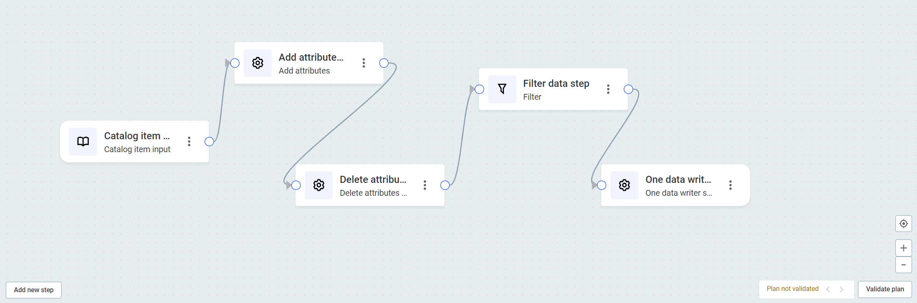Click the gear icon on Add attributes step
The width and height of the screenshot is (917, 303).
pos(258,63)
